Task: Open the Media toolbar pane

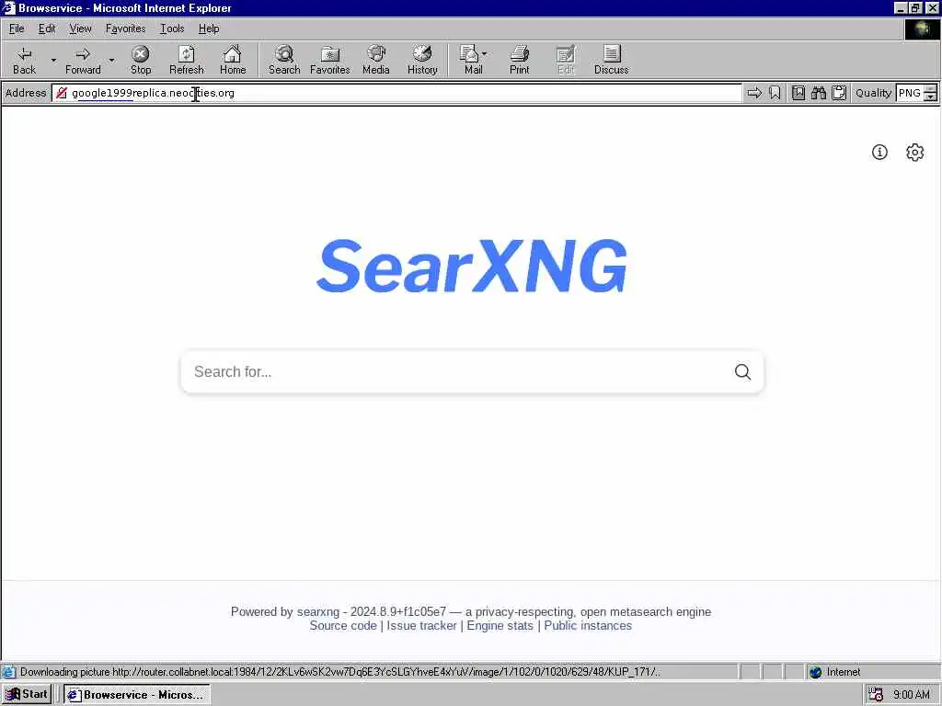Action: point(376,60)
